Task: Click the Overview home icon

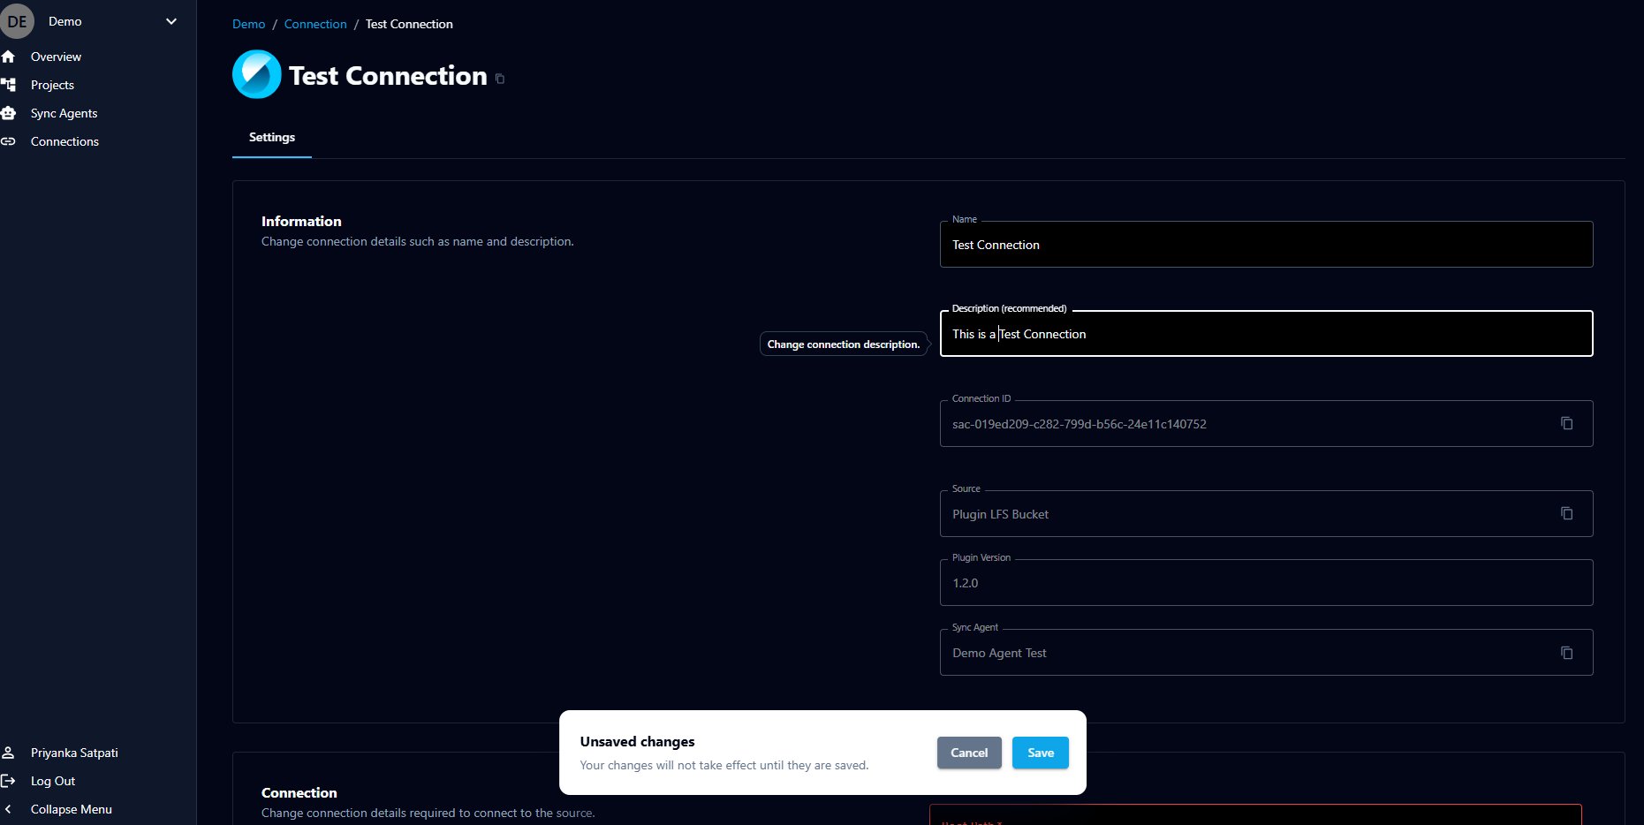Action: tap(9, 57)
